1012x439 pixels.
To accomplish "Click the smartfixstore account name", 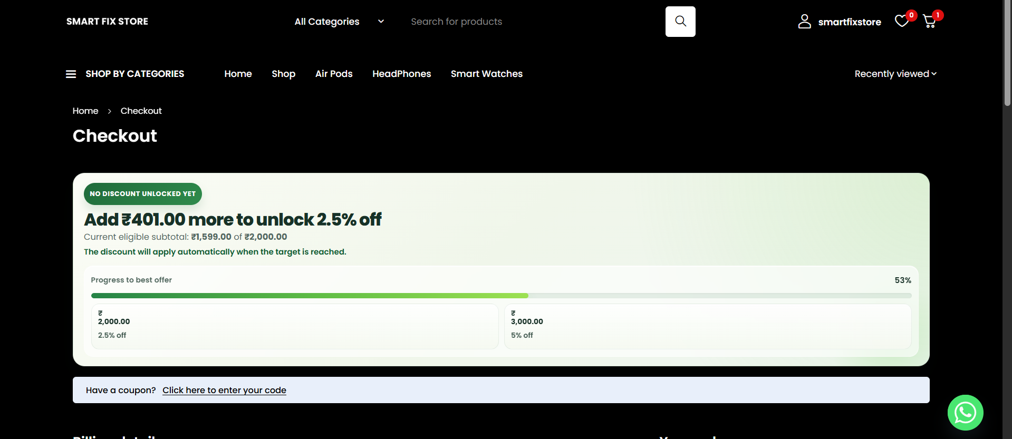I will [849, 22].
